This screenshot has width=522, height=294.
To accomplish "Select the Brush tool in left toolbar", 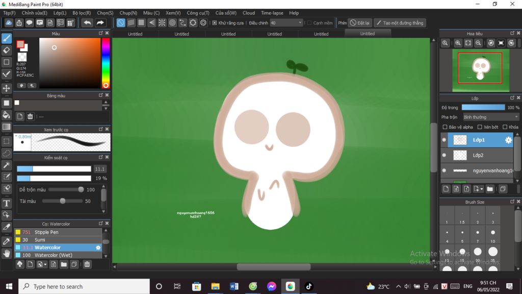I will coord(6,38).
